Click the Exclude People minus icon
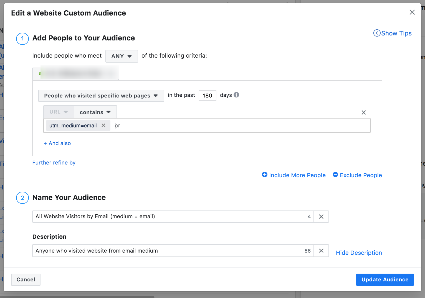Viewport: 425px width, 298px height. tap(335, 175)
